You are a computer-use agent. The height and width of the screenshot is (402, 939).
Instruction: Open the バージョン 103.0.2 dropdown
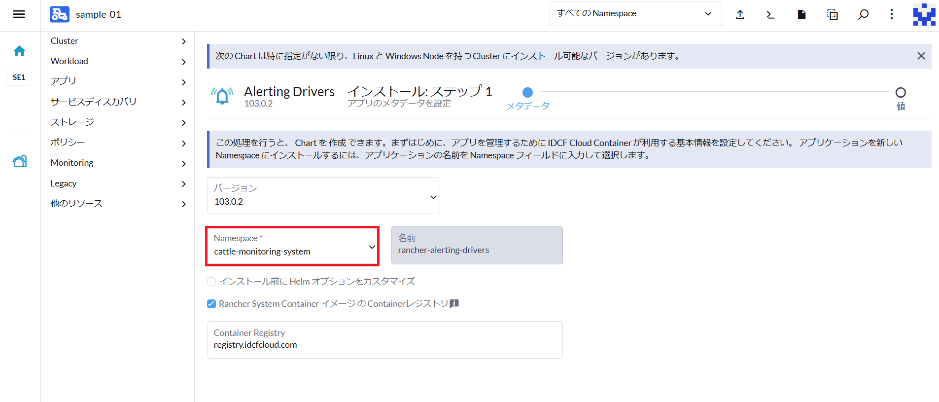coord(323,196)
